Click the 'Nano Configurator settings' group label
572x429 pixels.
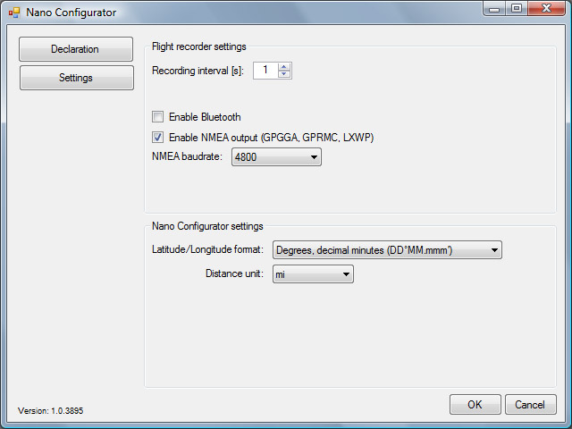tap(207, 226)
